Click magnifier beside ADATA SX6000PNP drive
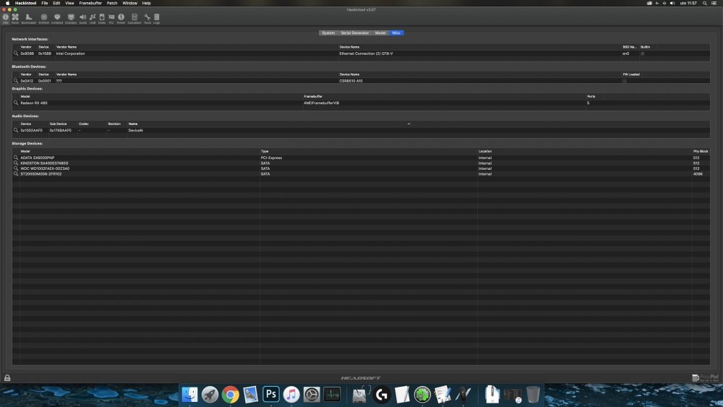 [x=16, y=158]
